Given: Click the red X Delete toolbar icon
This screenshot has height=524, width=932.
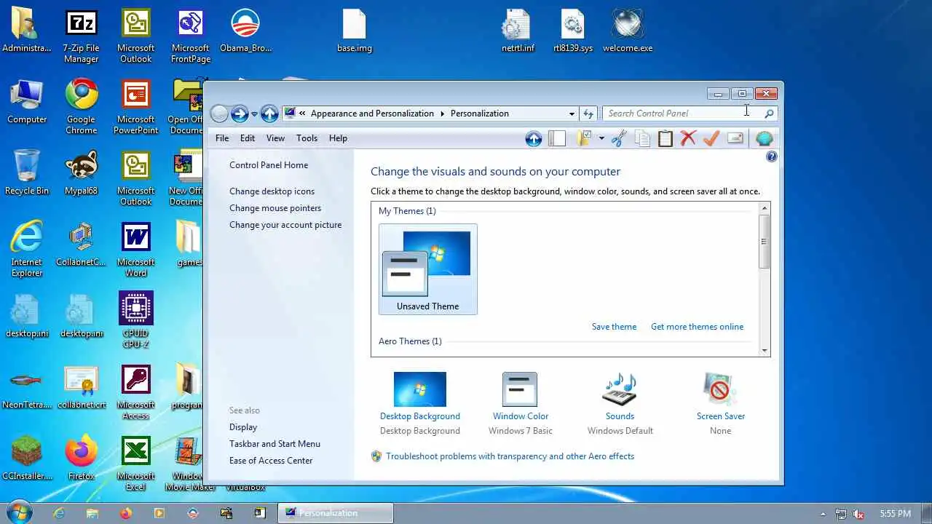Looking at the screenshot, I should point(688,138).
